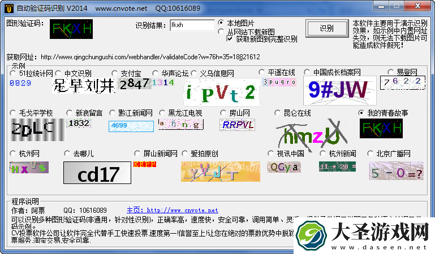Screen dimensions: 435x254
Task: Click the application icon in the title bar
Action: (9, 8)
